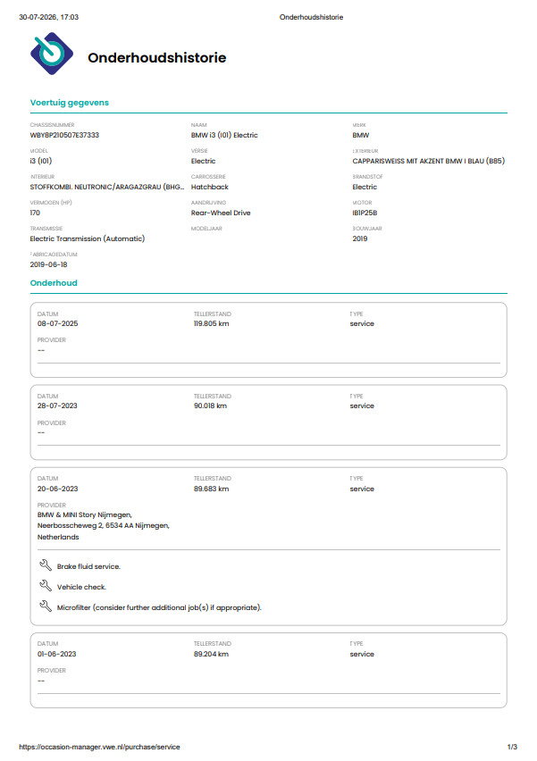This screenshot has height=761, width=537.
Task: Select model value i3 (I01)
Action: [41, 161]
